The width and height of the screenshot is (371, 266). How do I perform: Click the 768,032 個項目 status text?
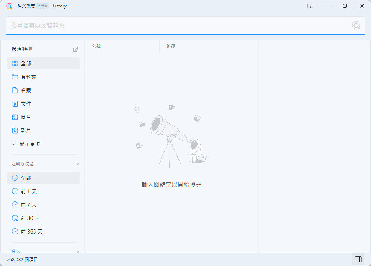coord(22,259)
